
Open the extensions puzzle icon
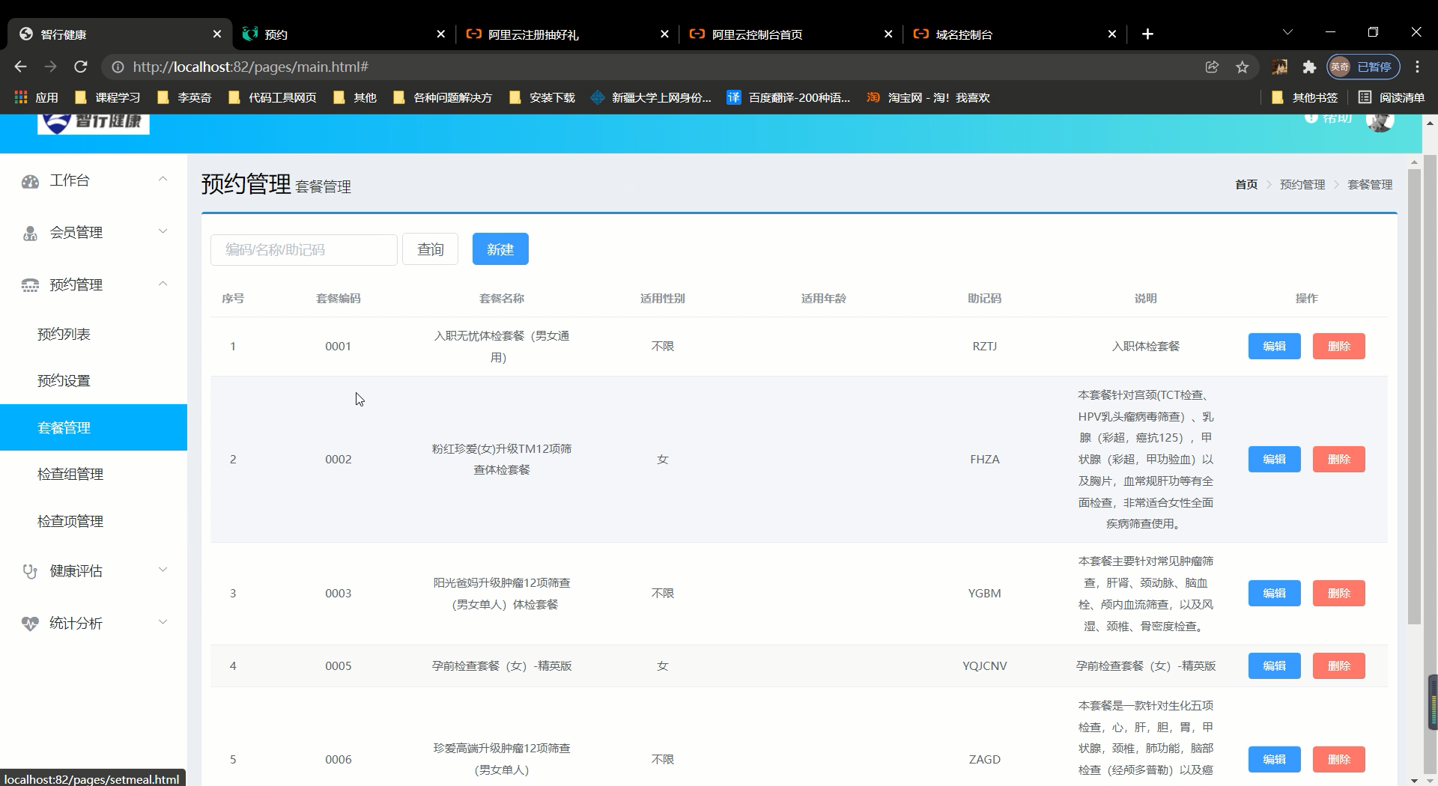click(x=1309, y=67)
